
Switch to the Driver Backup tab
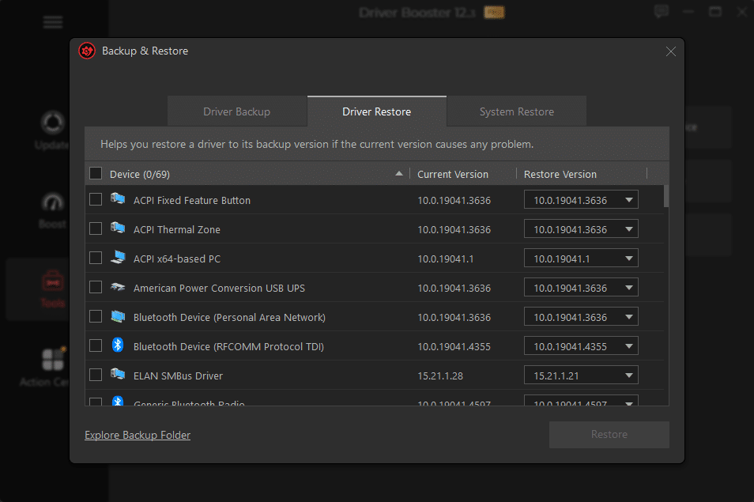click(x=237, y=111)
